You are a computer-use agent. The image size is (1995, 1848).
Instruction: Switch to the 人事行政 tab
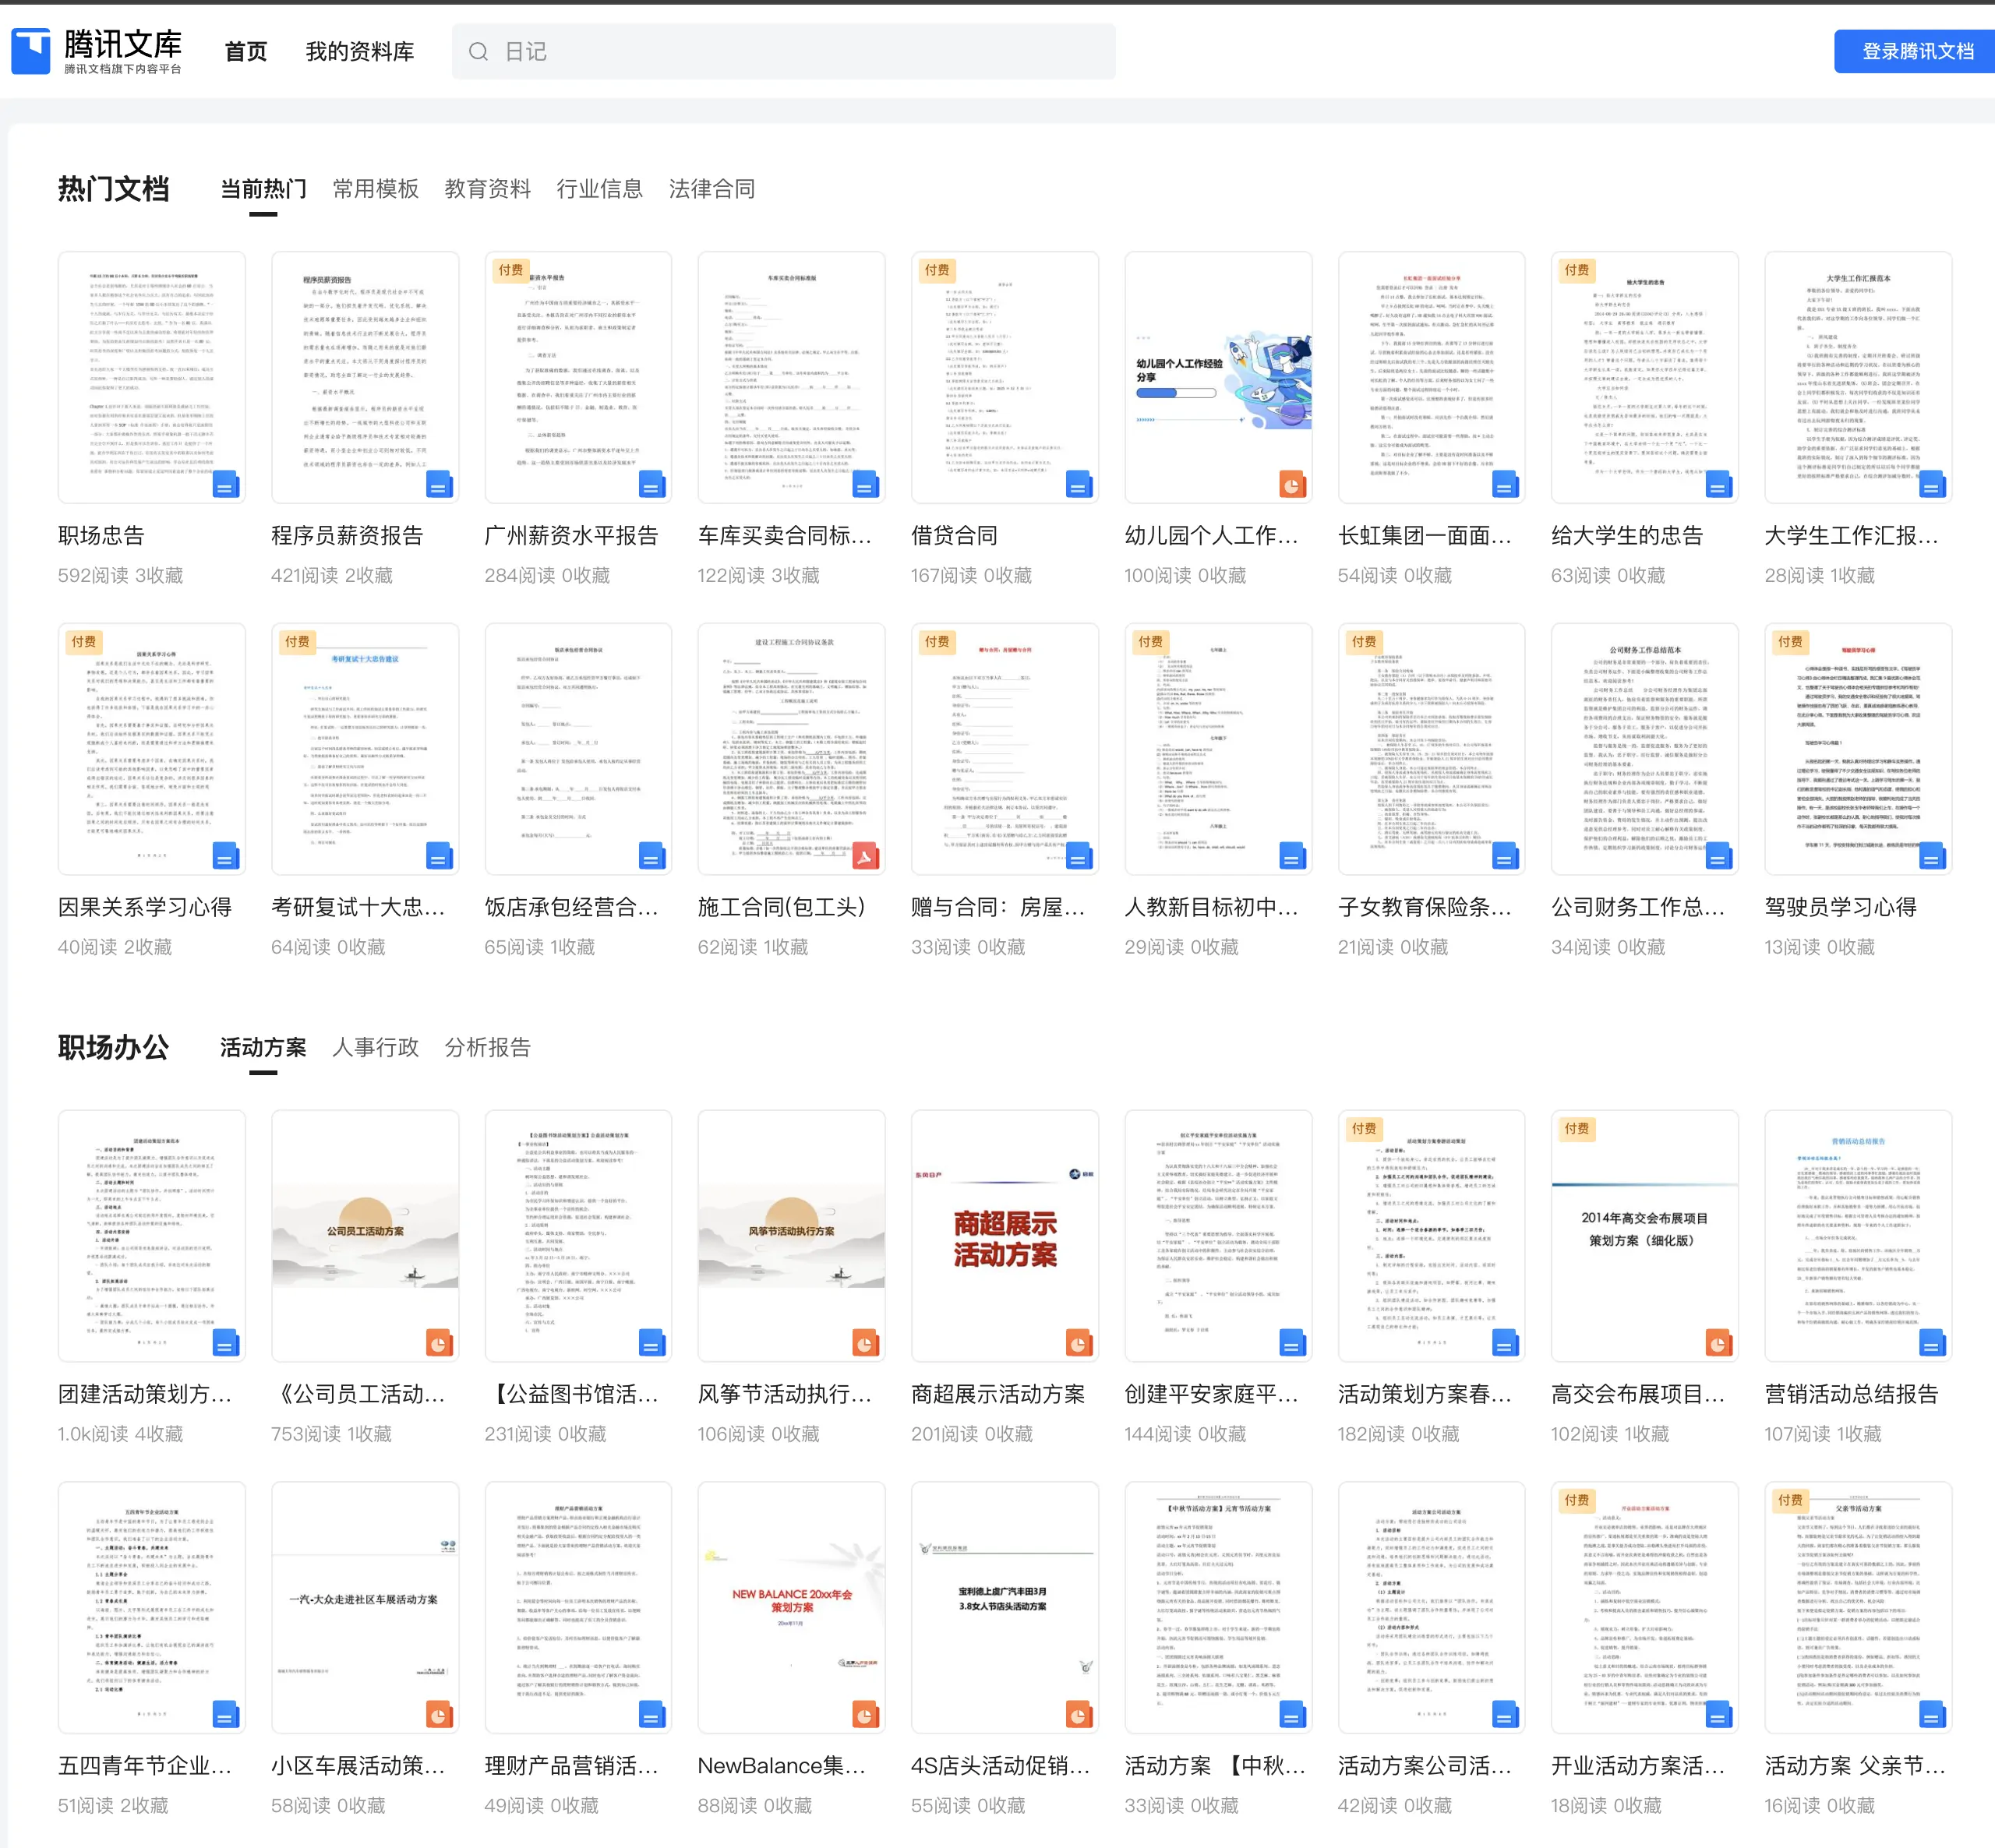376,1047
